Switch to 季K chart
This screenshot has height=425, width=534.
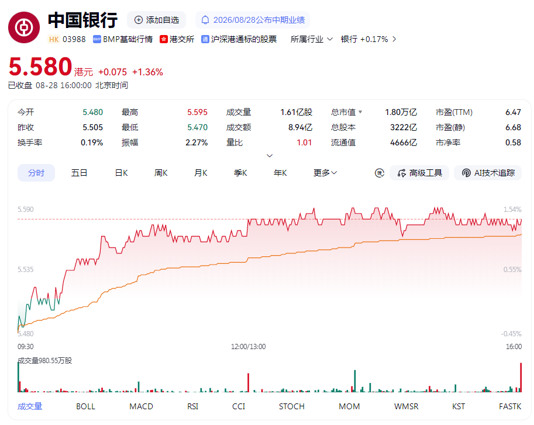point(240,173)
